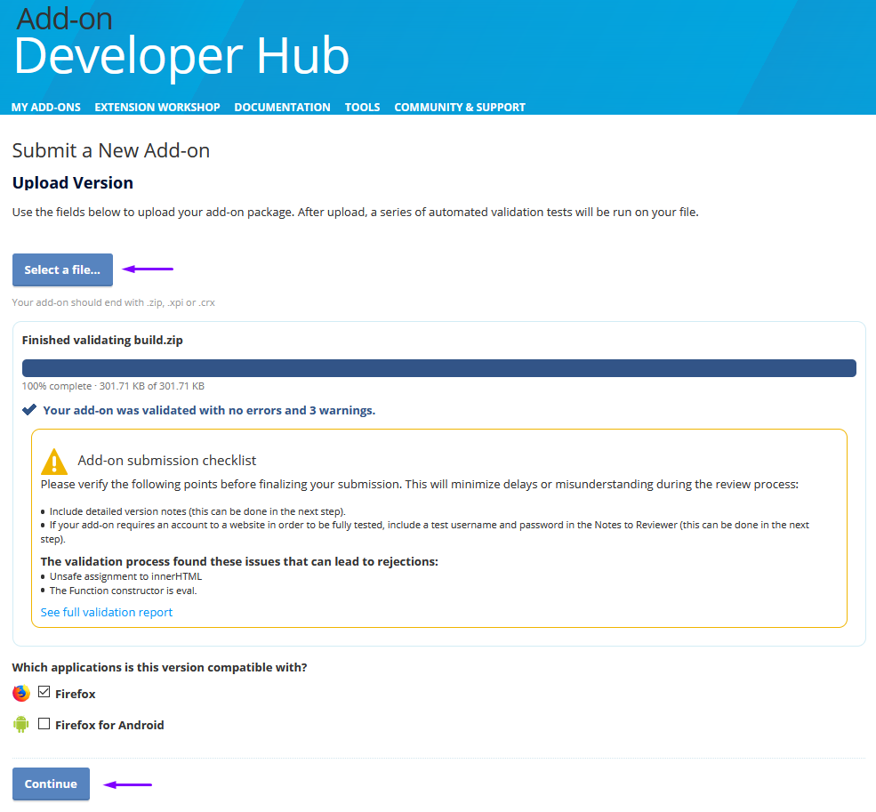Click 'Finished validating build.zip' text

tap(102, 341)
